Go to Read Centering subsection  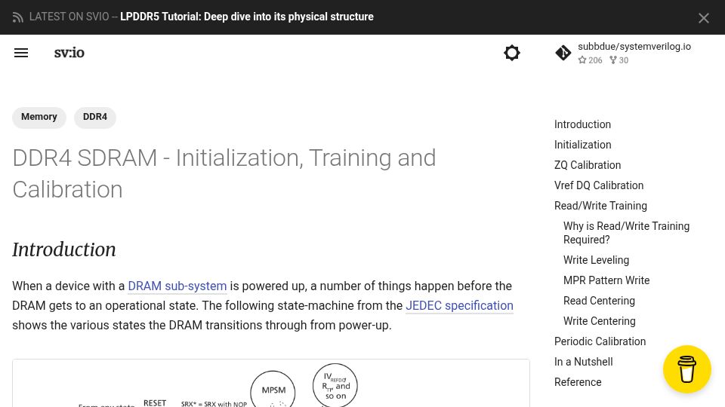click(x=599, y=301)
